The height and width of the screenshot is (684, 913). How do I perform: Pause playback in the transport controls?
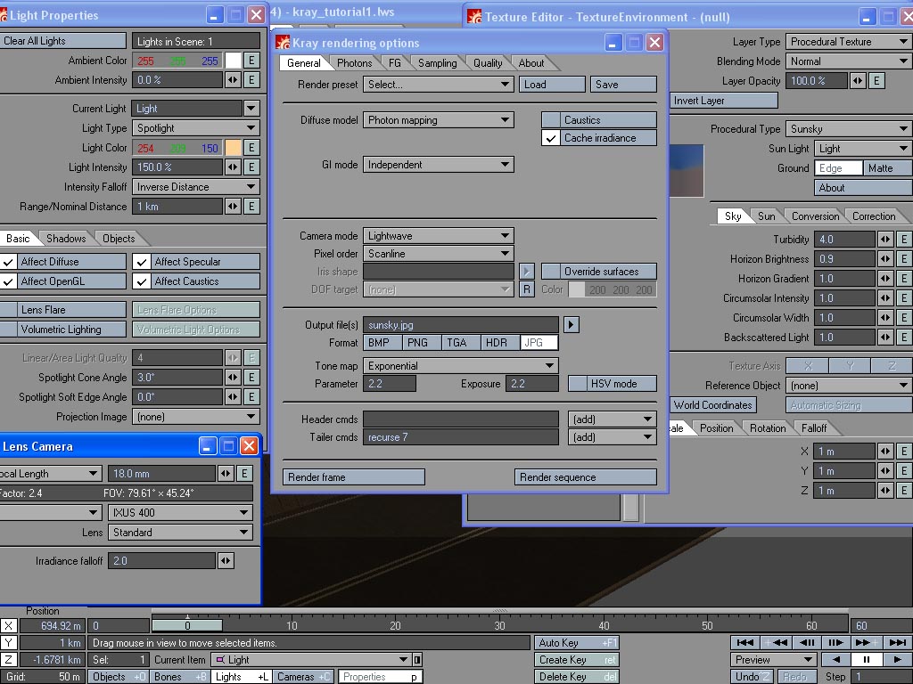point(866,660)
